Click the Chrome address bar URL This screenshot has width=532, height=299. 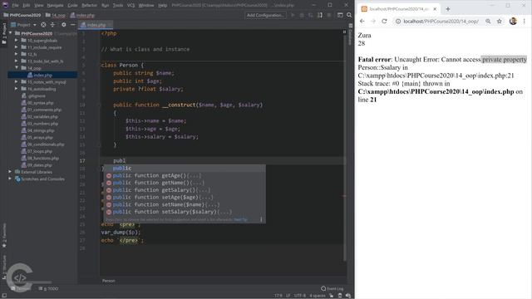coord(441,21)
